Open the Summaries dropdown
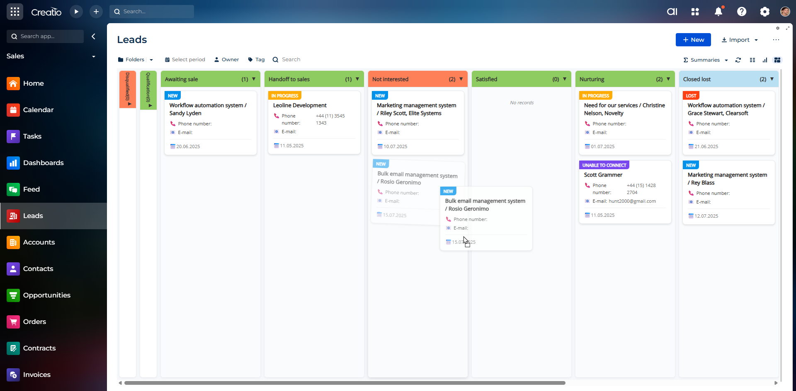This screenshot has height=391, width=796. pyautogui.click(x=706, y=60)
